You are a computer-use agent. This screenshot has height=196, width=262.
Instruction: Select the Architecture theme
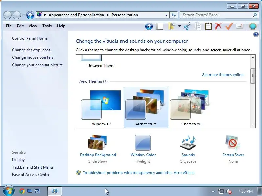point(146,107)
